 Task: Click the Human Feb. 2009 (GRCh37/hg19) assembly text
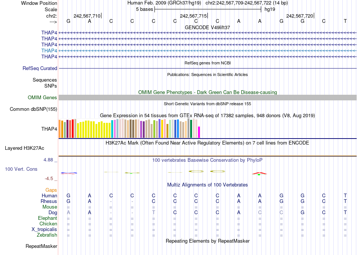coord(164,3)
